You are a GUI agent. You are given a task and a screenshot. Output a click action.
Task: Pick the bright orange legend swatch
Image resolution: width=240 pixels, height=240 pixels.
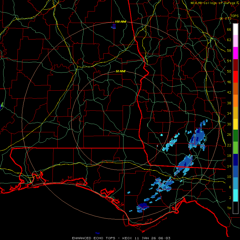(235, 101)
